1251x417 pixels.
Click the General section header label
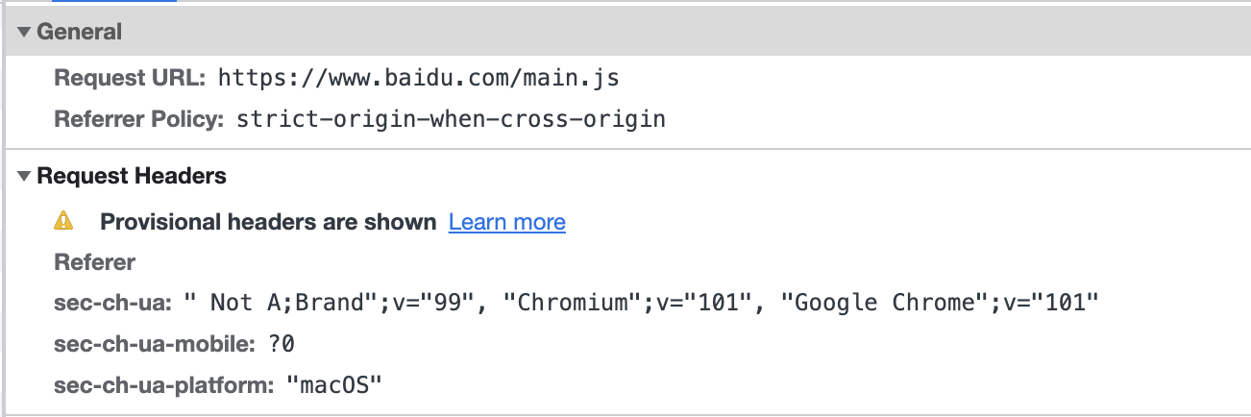click(79, 32)
